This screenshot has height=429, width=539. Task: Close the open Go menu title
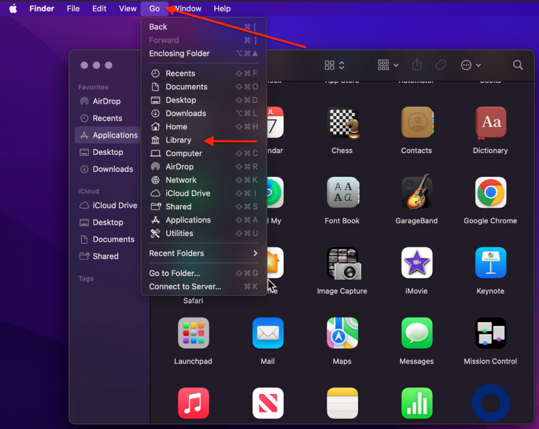pos(154,8)
